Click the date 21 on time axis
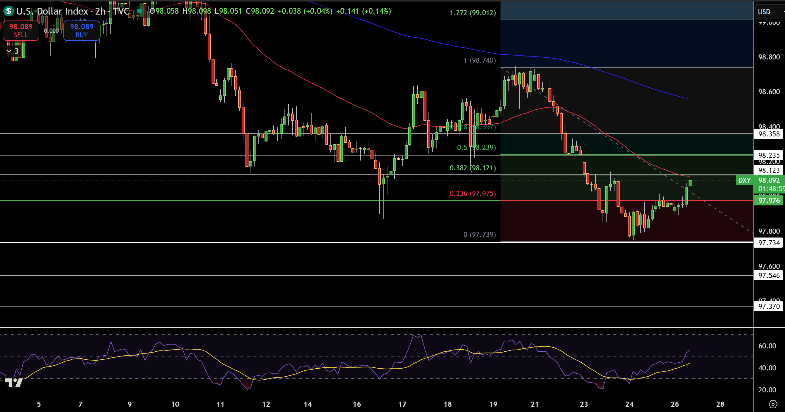Viewport: 785px width, 412px height. click(x=534, y=404)
